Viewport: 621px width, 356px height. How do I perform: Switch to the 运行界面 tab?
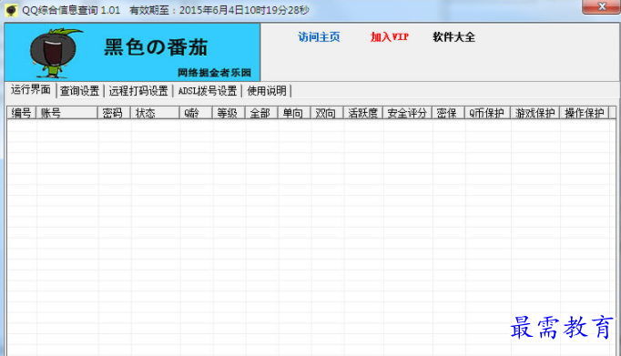[30, 90]
